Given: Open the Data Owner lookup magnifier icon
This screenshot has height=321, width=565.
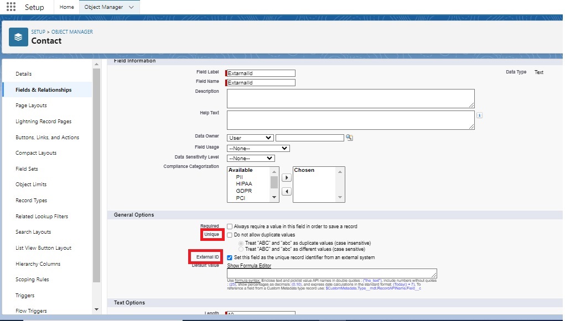Looking at the screenshot, I should (x=349, y=138).
